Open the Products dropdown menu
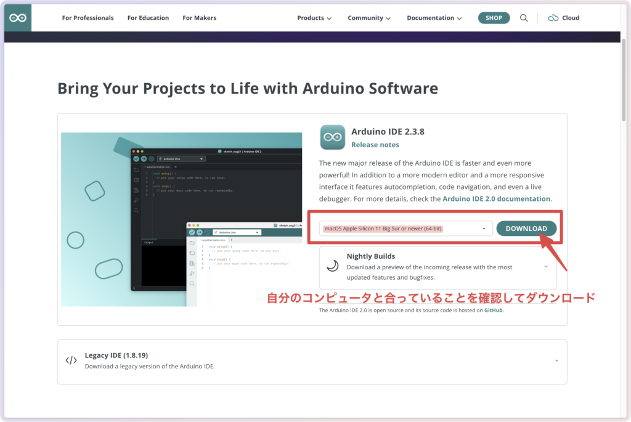This screenshot has height=422, width=631. pos(314,18)
